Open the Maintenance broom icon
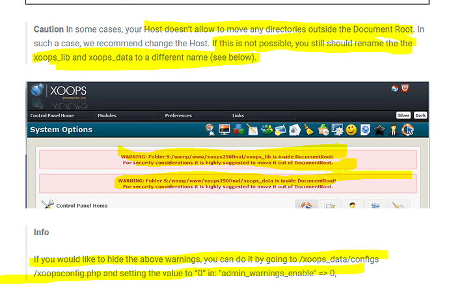This screenshot has width=449, height=286. [308, 130]
